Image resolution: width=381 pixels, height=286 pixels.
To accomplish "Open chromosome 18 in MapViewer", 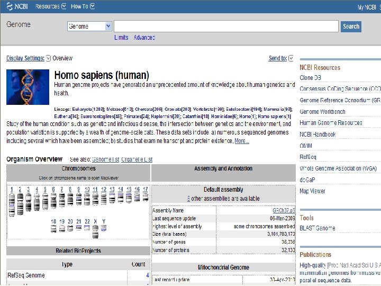I will pyautogui.click(x=53, y=221).
